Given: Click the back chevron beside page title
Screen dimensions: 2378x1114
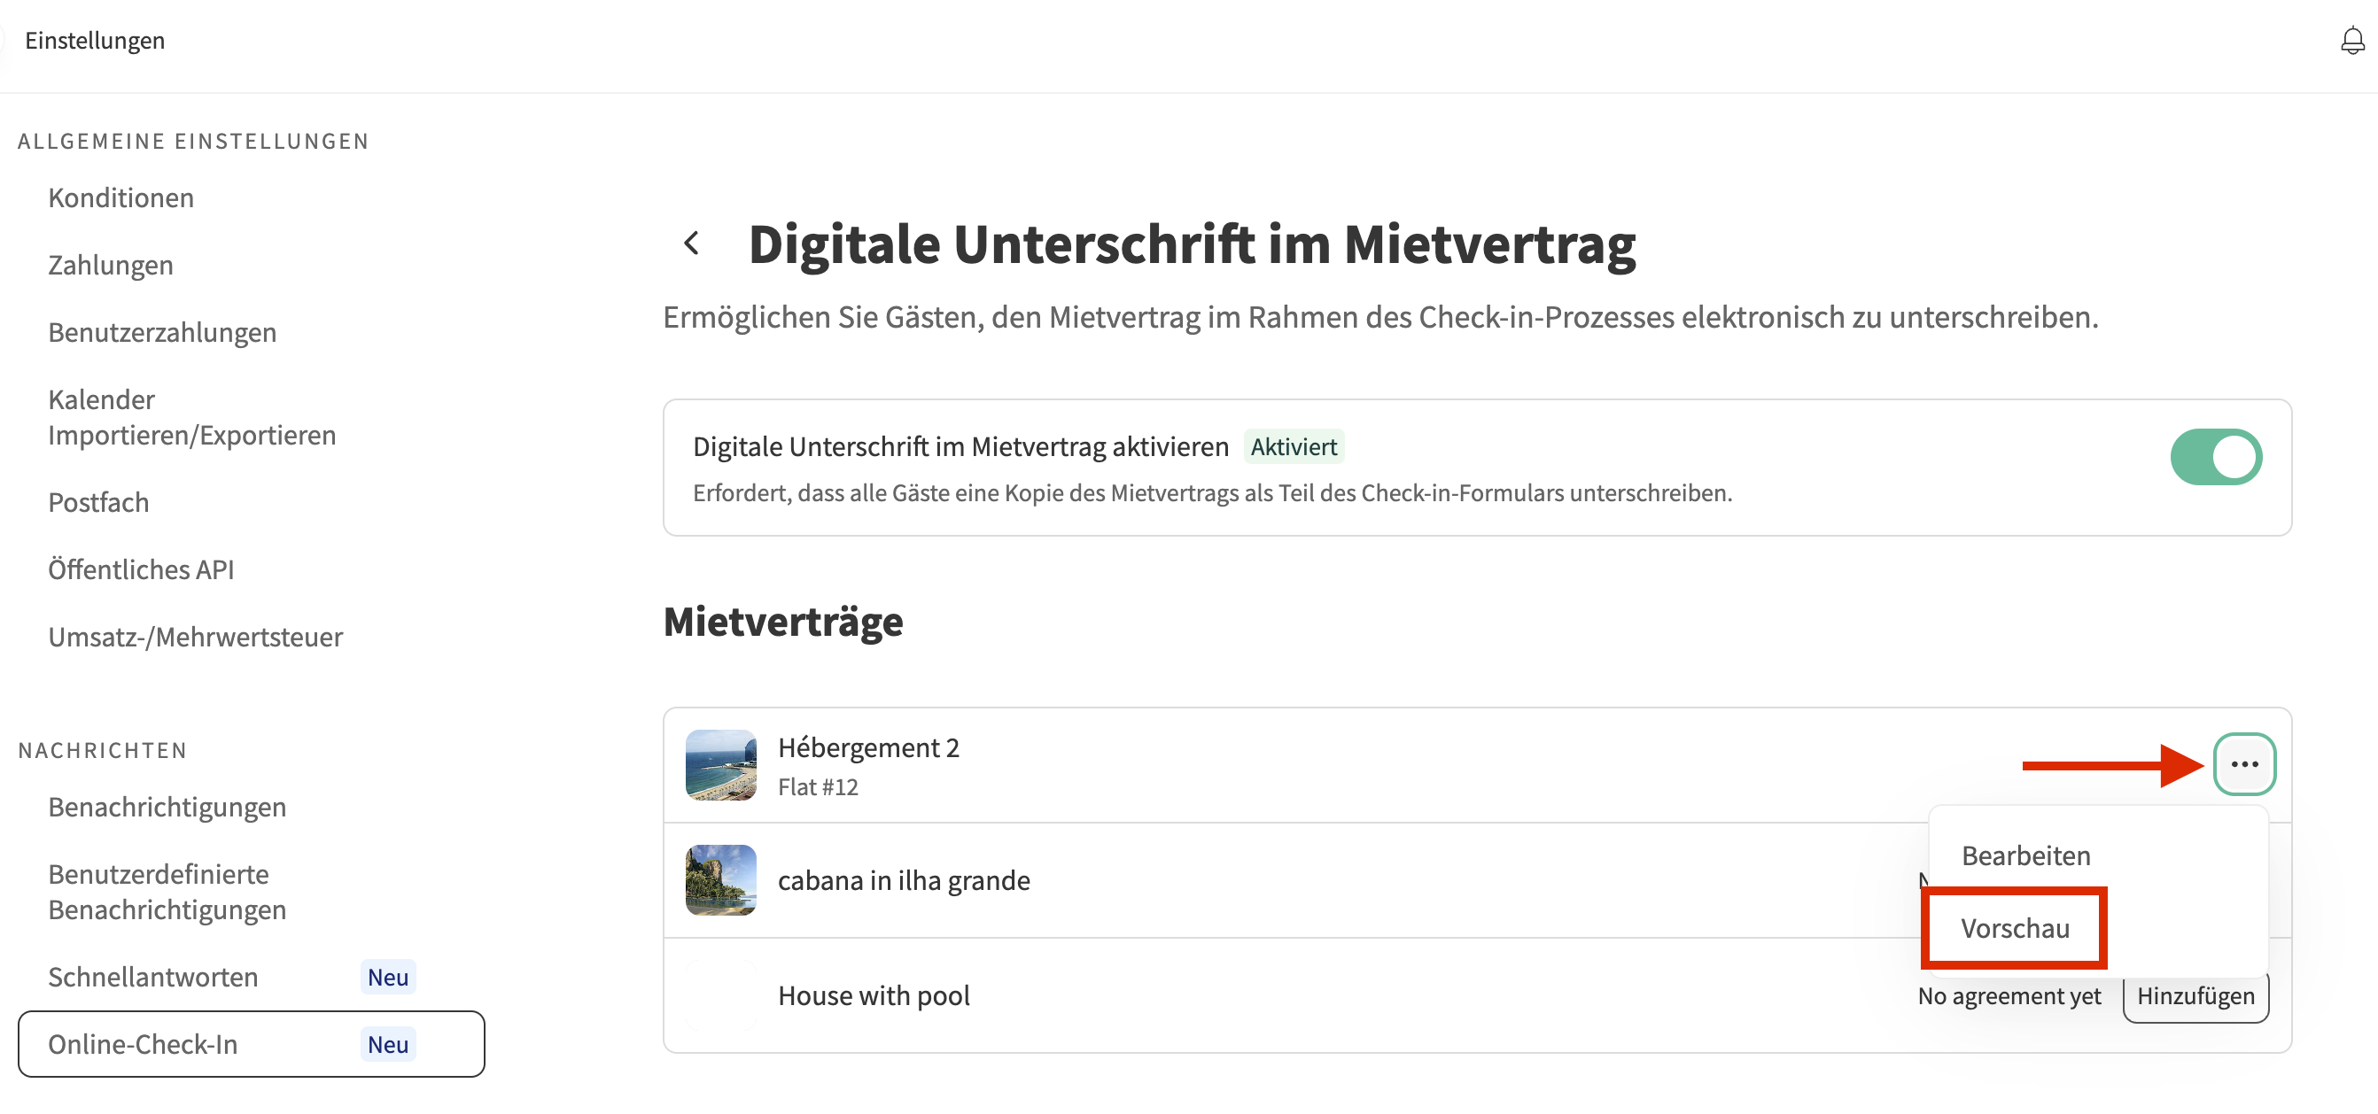Looking at the screenshot, I should (691, 244).
